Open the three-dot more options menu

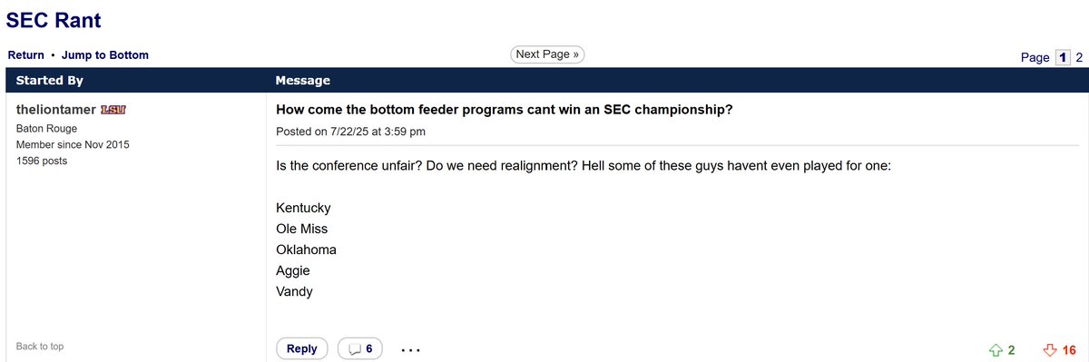coord(410,349)
